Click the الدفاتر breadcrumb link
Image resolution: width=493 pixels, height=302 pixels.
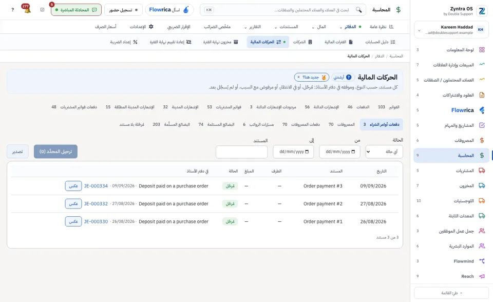tap(380, 56)
